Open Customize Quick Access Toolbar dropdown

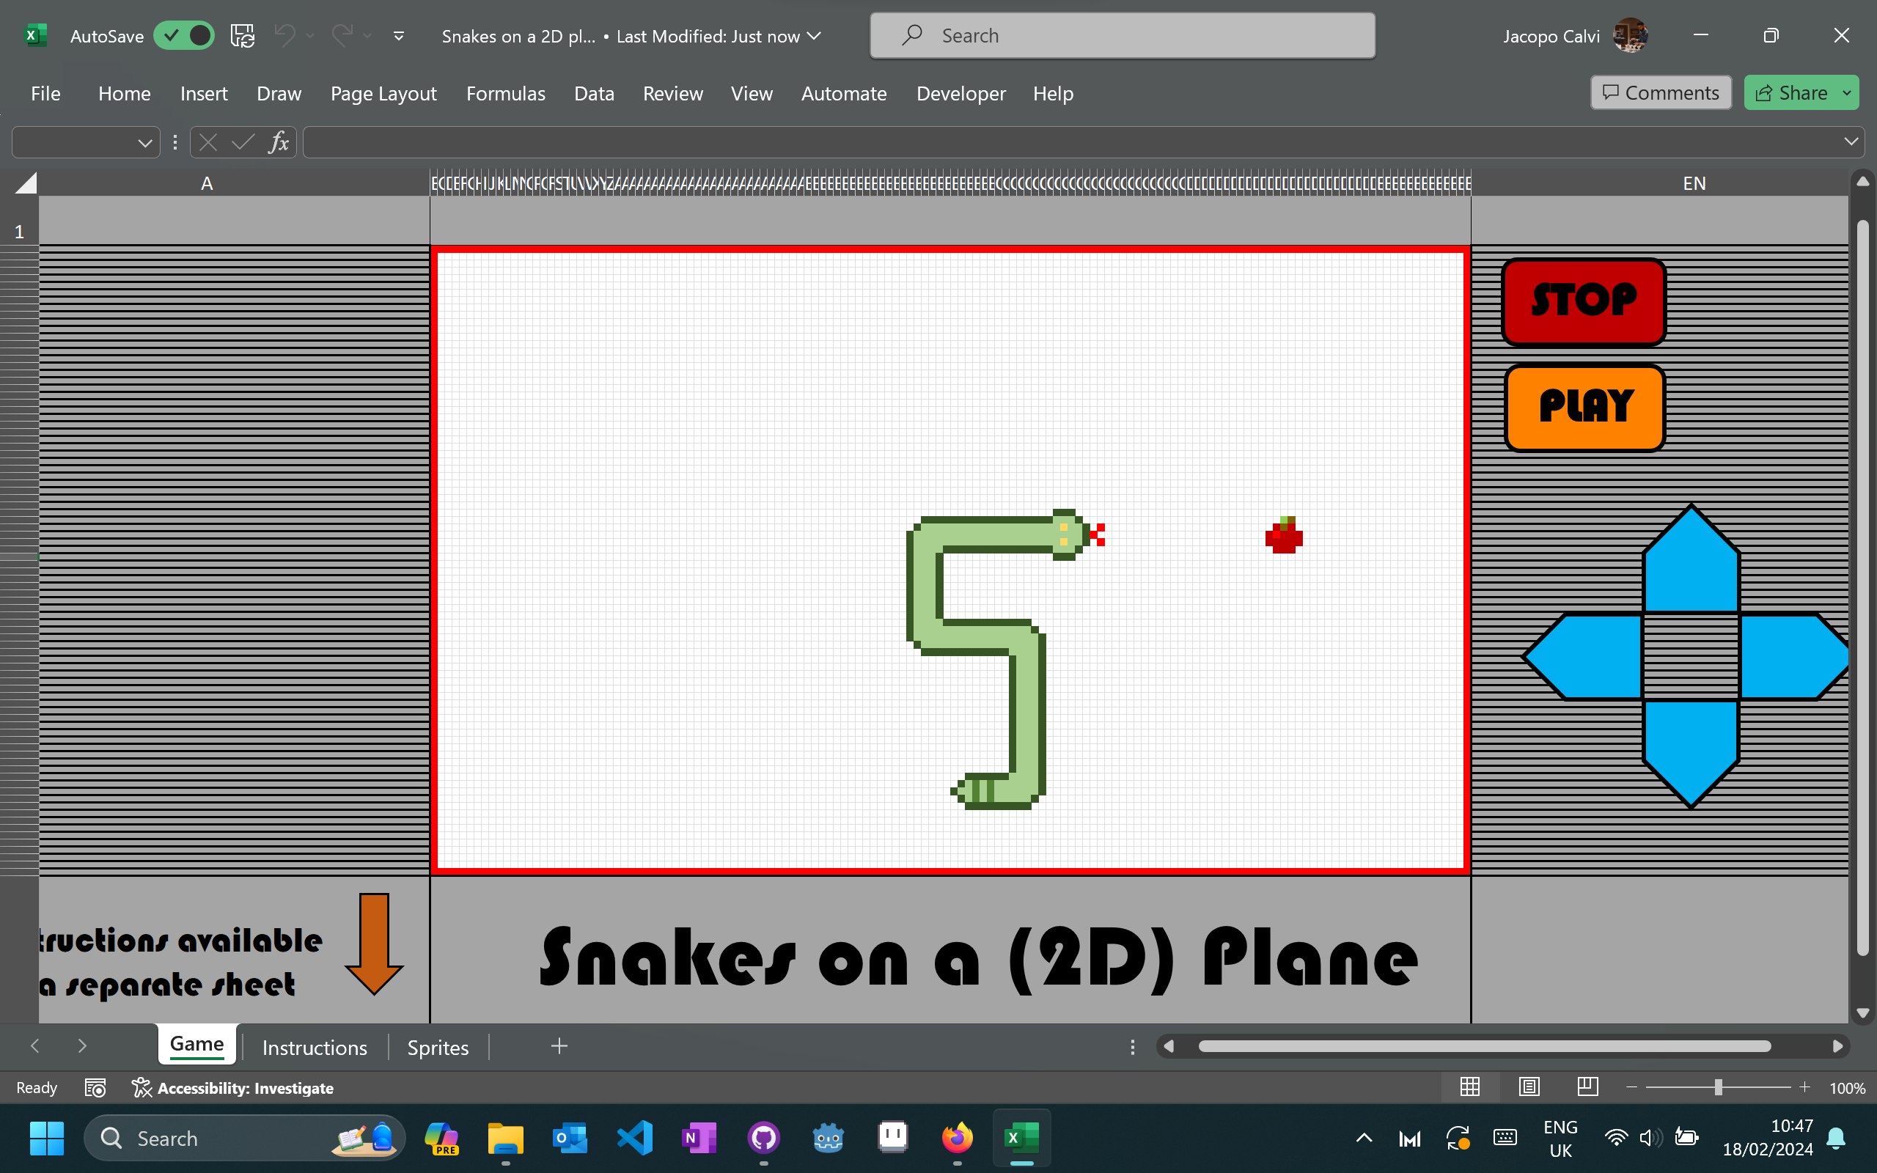[x=399, y=36]
